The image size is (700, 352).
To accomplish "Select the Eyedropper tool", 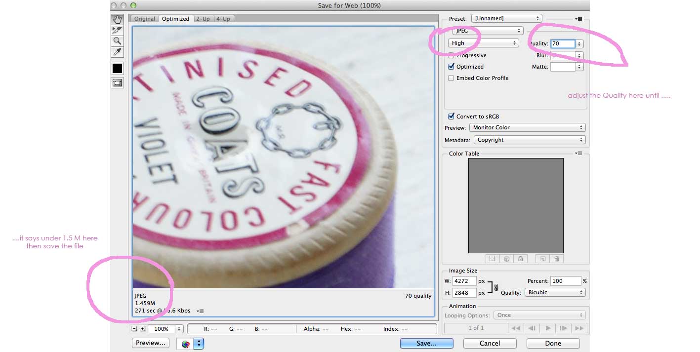I will point(117,52).
